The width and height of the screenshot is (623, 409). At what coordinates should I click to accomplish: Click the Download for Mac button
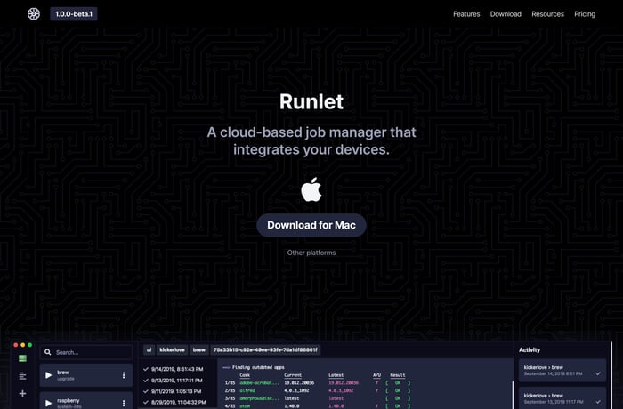[x=311, y=225]
